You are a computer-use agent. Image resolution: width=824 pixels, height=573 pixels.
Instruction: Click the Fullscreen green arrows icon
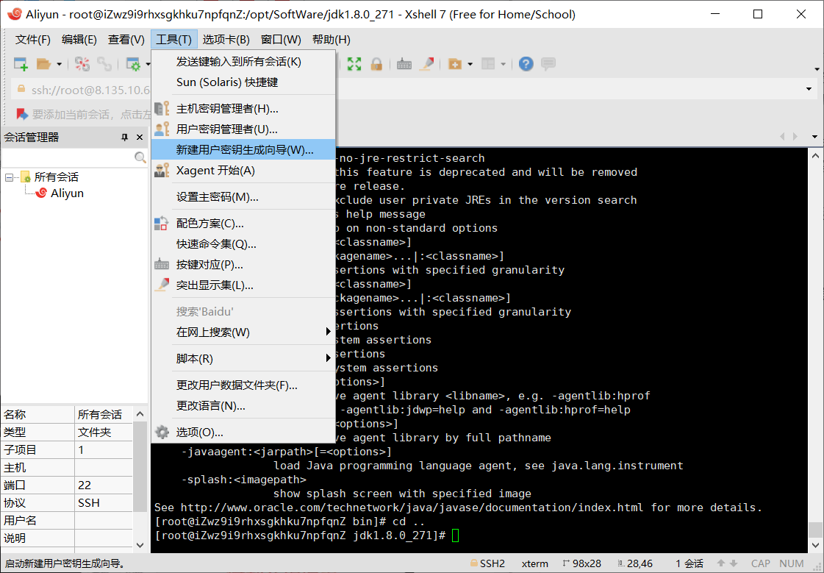pos(354,64)
